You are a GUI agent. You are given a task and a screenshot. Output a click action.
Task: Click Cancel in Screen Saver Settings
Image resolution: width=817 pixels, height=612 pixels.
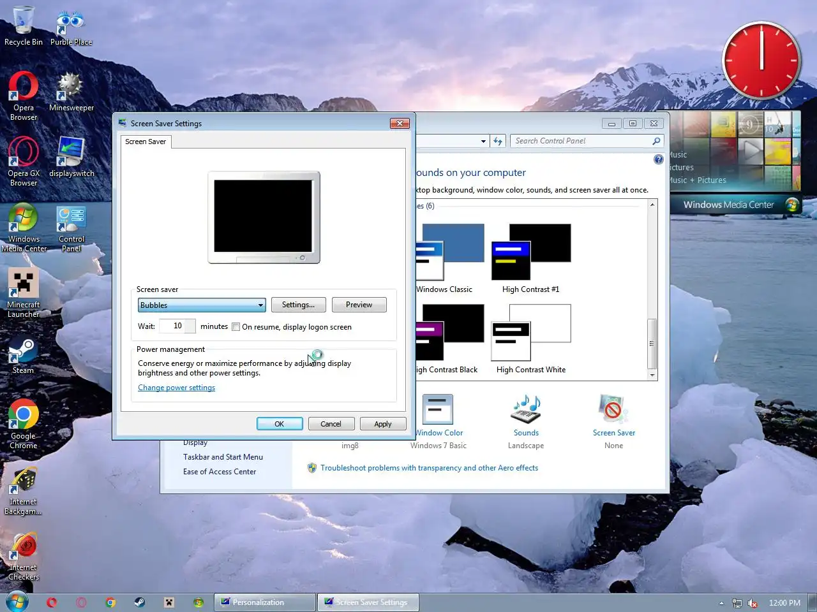coord(331,424)
